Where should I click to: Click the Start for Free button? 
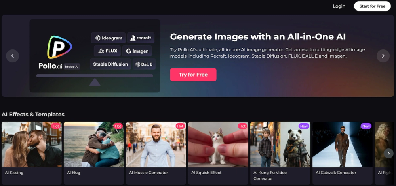[x=372, y=6]
